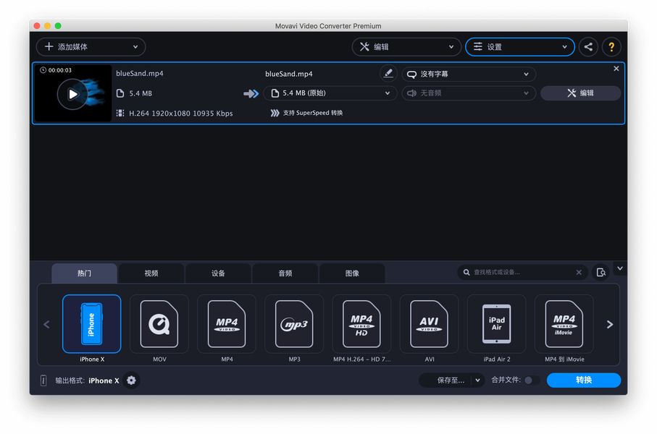Open the 音频 audio tab
The image size is (657, 434).
coord(285,273)
